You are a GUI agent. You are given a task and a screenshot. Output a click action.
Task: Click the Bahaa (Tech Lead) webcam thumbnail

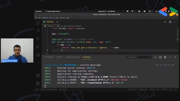tap(17, 50)
